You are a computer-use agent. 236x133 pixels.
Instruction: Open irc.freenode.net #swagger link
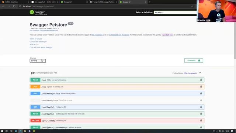tap(119, 35)
